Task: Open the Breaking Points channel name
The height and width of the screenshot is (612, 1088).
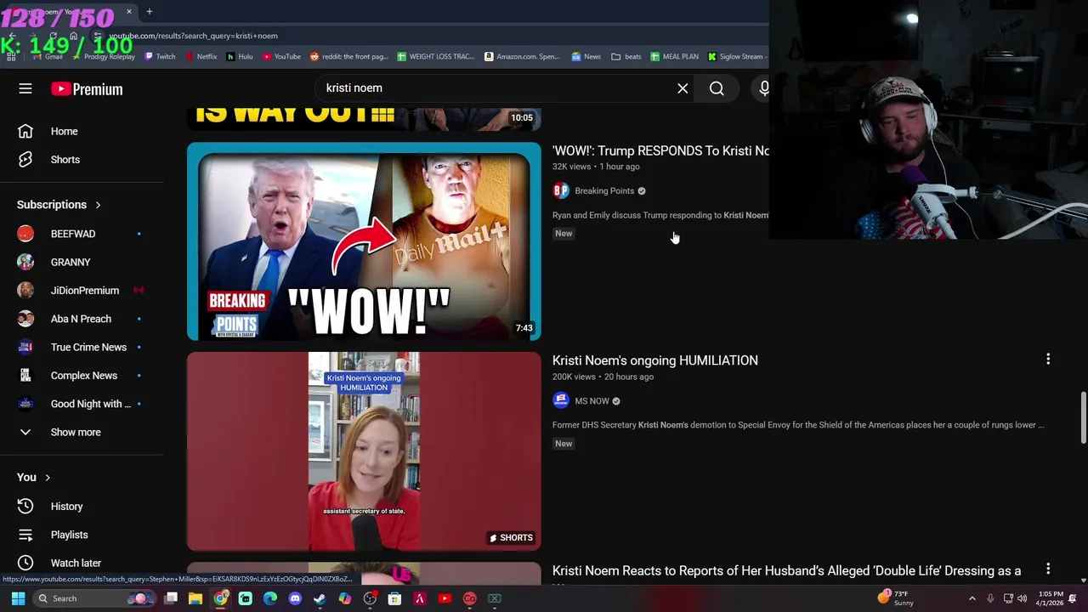Action: (604, 191)
